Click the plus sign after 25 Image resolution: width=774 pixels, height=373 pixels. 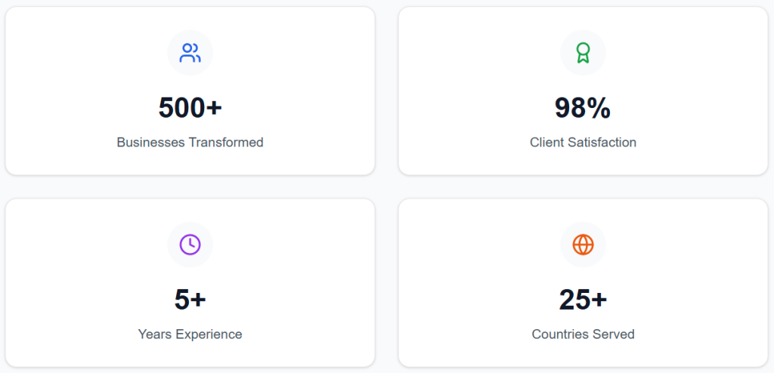(x=599, y=300)
